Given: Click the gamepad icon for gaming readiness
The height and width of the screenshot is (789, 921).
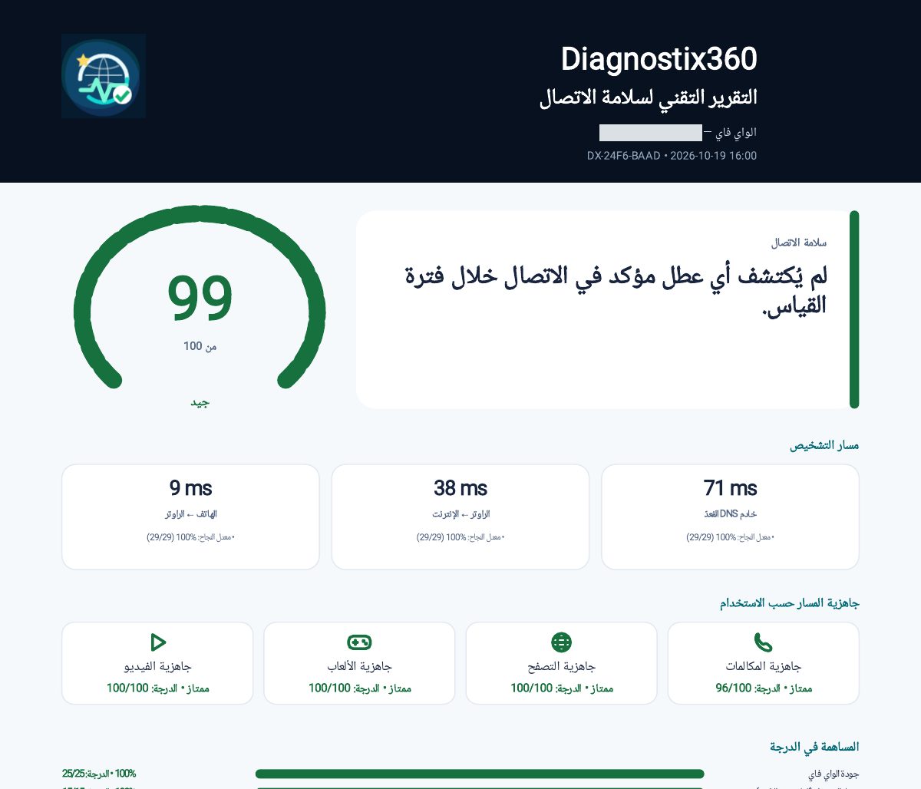Looking at the screenshot, I should [x=359, y=642].
